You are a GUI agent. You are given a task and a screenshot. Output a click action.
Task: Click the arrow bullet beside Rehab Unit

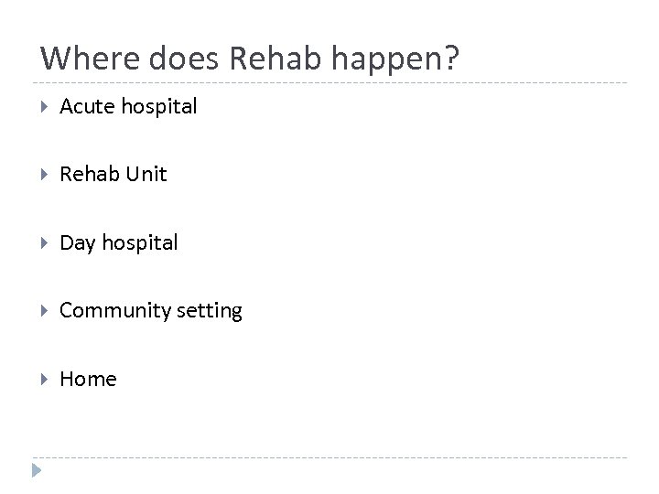pos(45,175)
